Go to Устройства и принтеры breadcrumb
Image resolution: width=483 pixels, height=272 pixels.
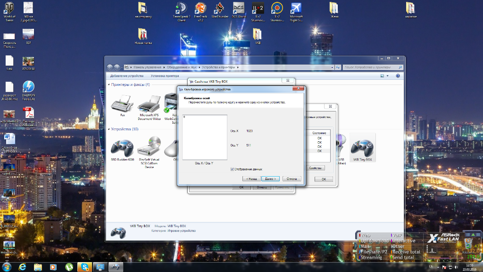(x=218, y=67)
